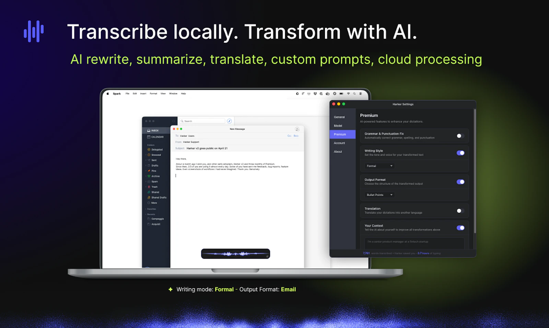Screen dimensions: 549x328
Task: Click the Compose pencil icon near search bar
Action: [229, 121]
